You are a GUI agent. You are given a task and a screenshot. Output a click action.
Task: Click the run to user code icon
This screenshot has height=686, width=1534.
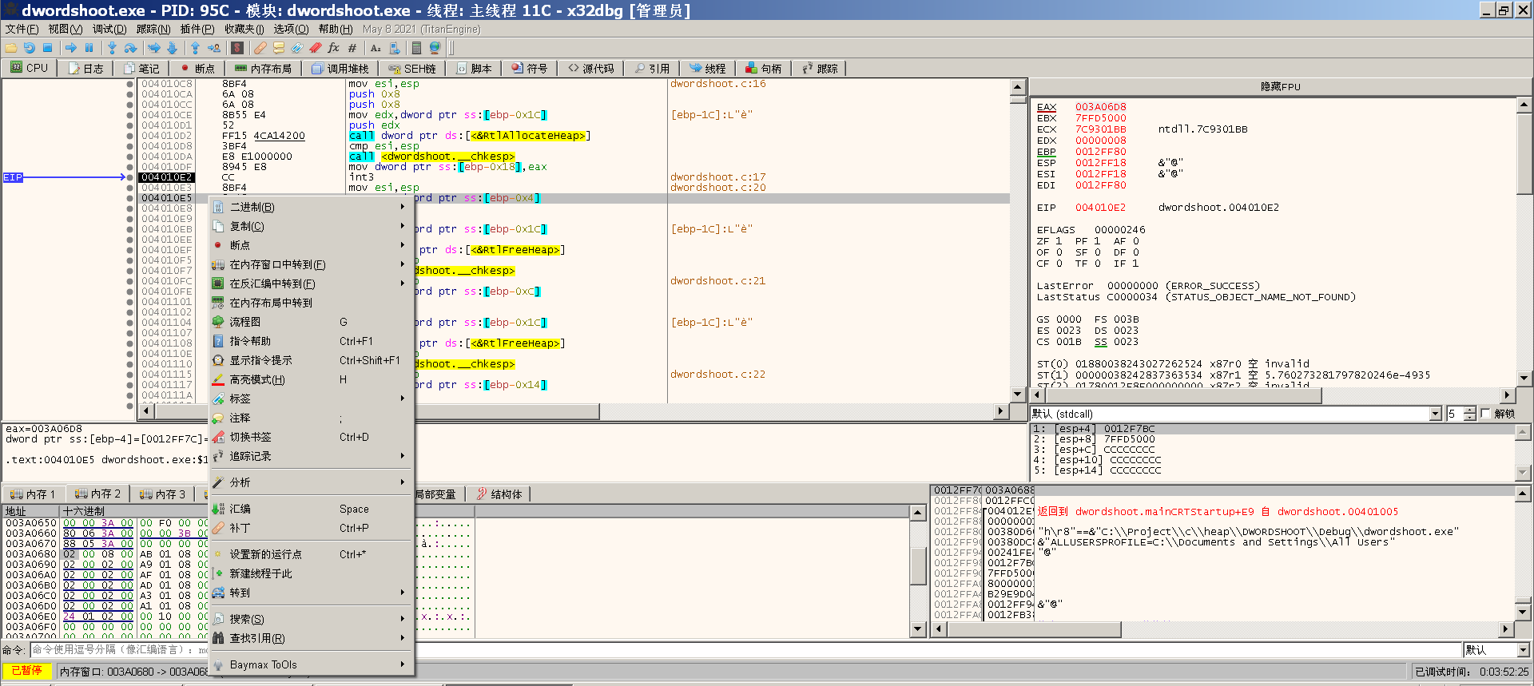click(x=214, y=48)
